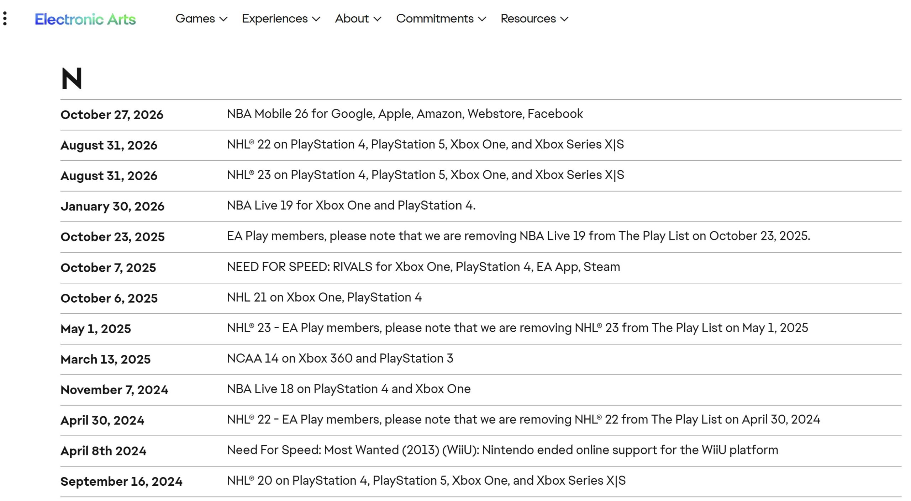Click the August 31, 2026 date beside NHL 22

coord(109,145)
